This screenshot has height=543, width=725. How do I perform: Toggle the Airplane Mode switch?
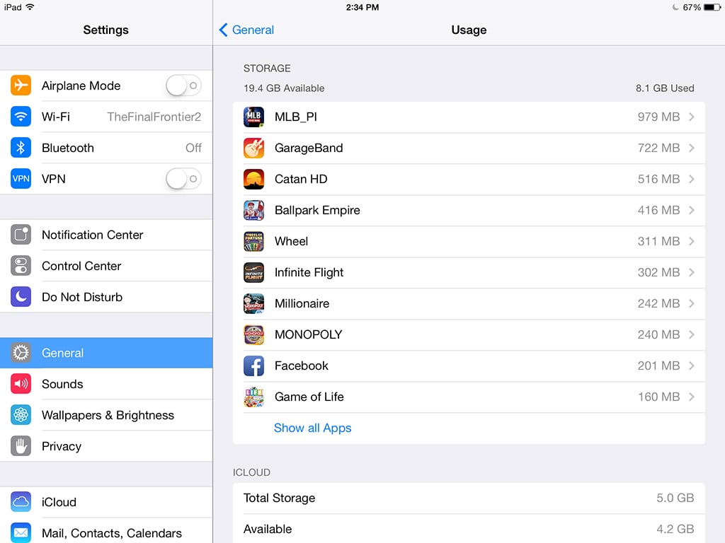point(183,86)
